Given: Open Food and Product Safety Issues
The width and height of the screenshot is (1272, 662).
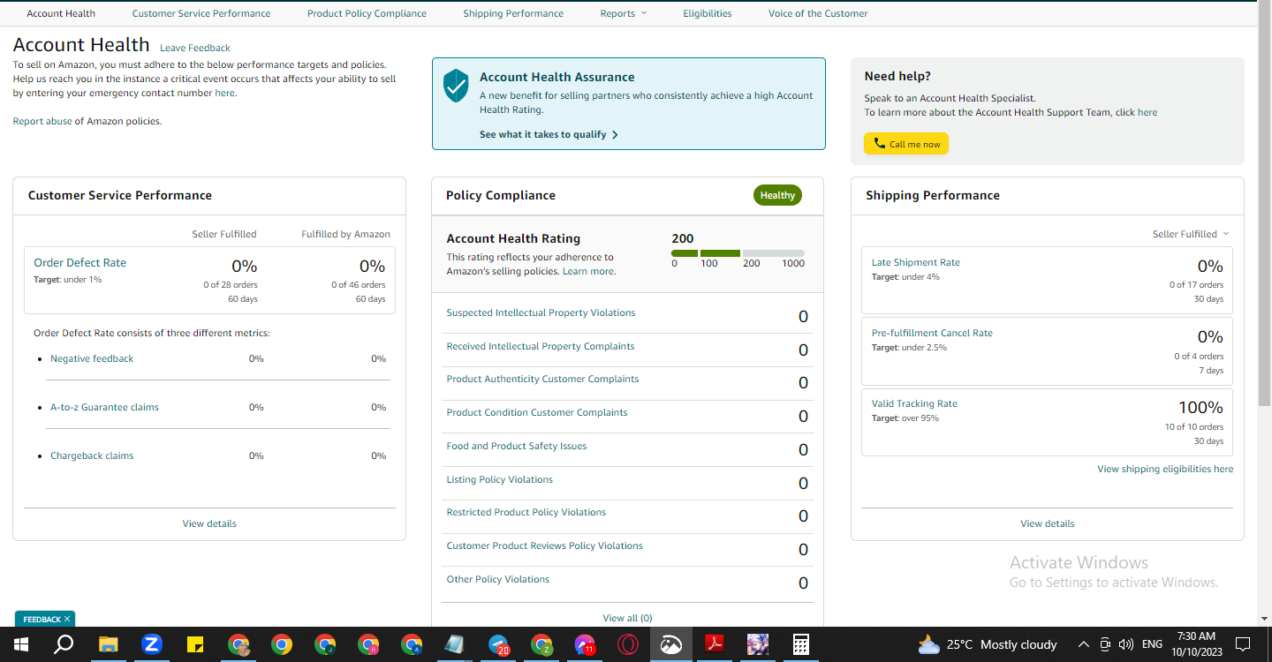Looking at the screenshot, I should (x=517, y=446).
